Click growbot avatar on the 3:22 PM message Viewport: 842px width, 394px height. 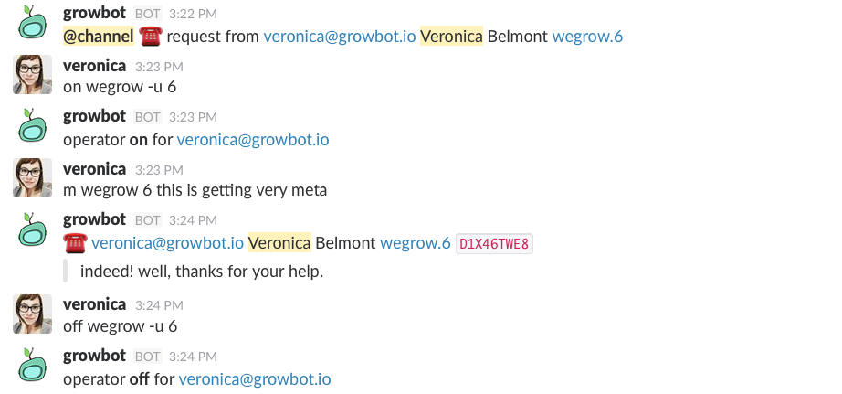(x=32, y=23)
